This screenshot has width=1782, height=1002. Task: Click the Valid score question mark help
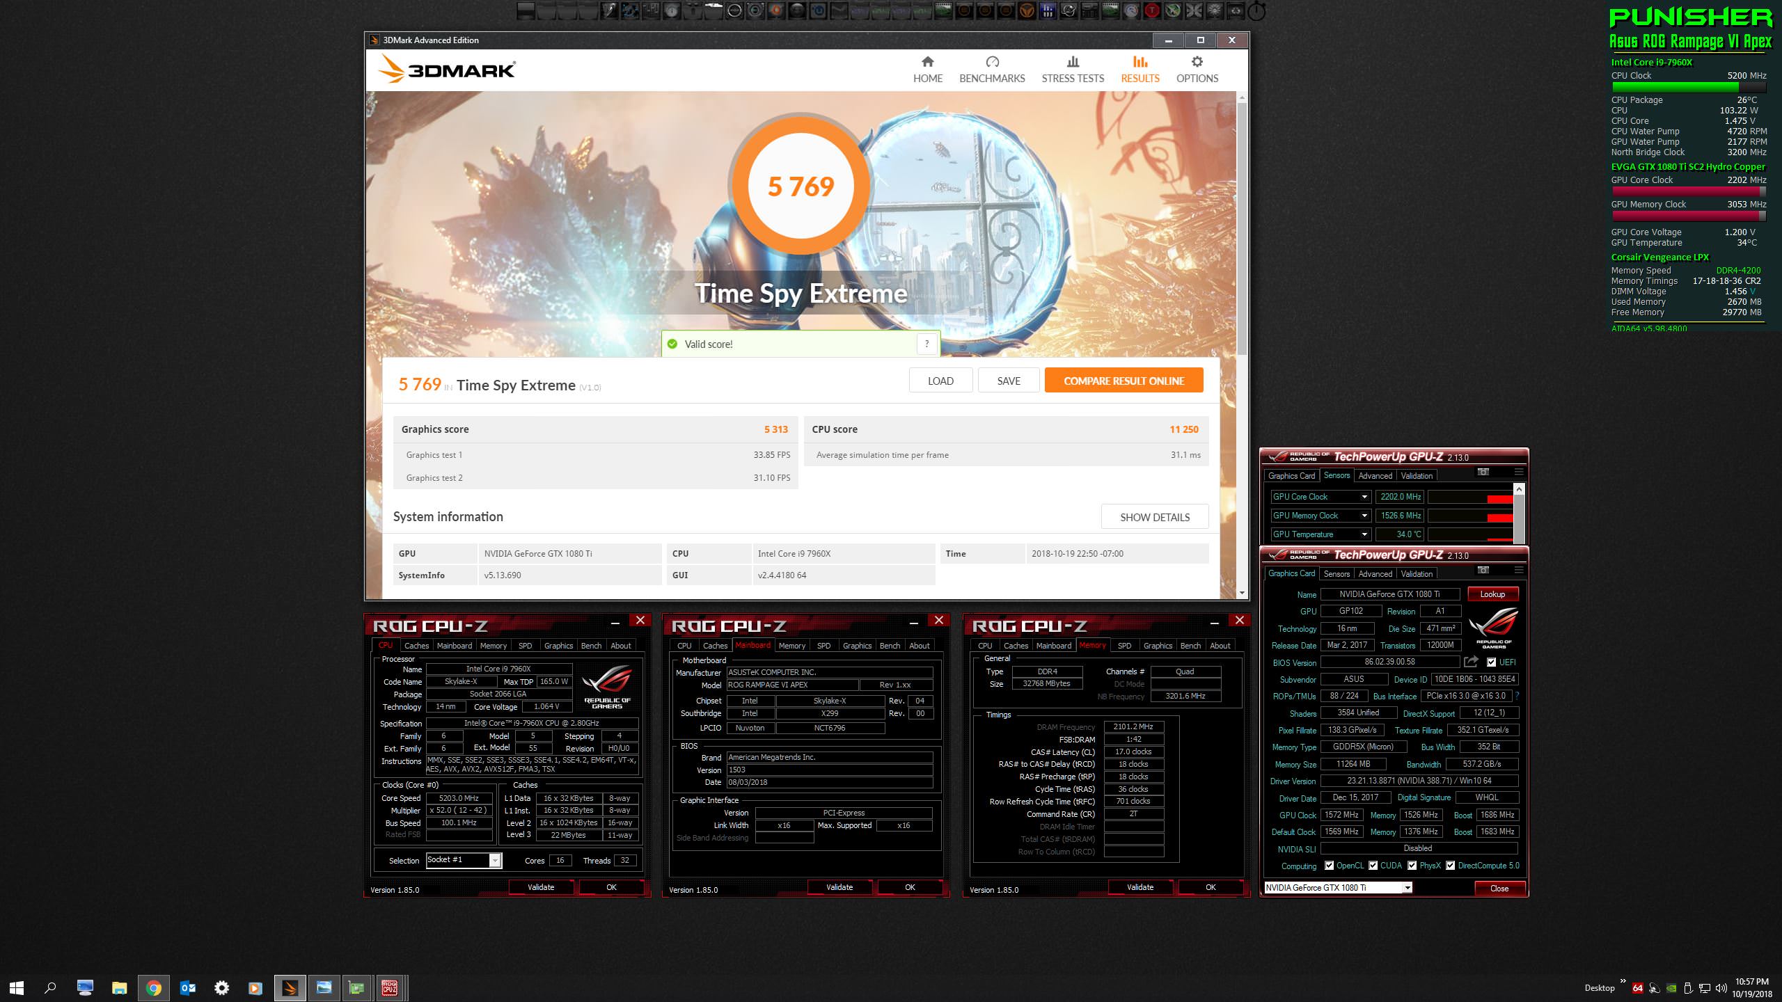927,344
